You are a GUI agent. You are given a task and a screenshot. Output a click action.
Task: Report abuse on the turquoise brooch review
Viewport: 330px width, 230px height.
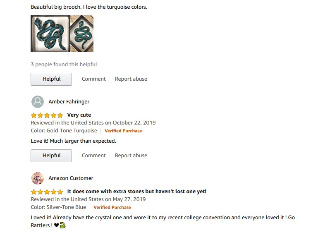coord(131,79)
